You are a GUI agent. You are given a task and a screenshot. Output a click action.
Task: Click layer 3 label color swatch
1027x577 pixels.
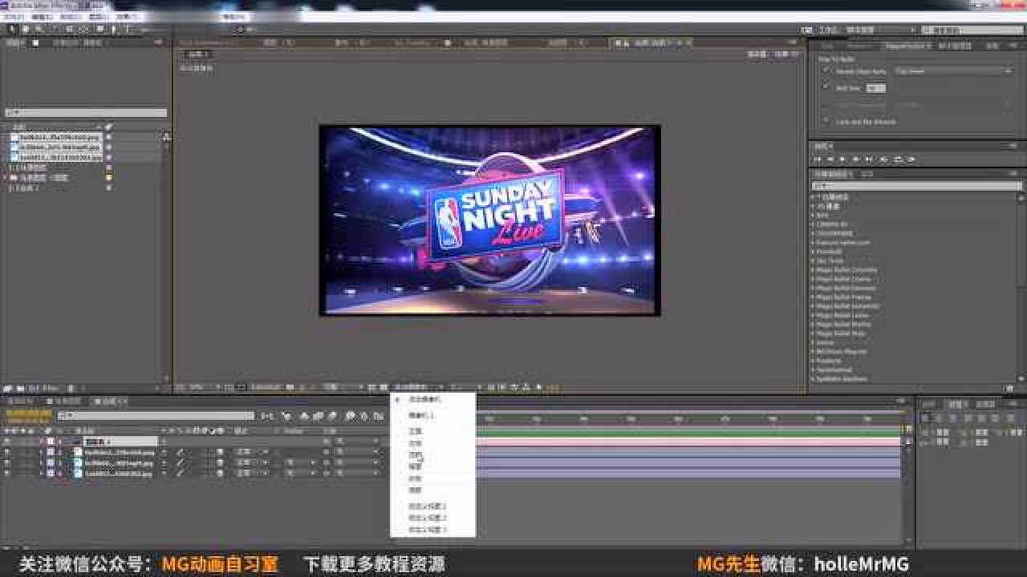pos(50,462)
